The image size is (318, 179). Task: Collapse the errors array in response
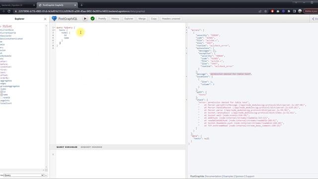187,30
